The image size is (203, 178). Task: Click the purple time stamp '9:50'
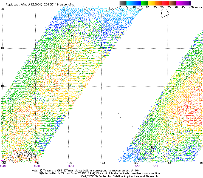(37, 166)
